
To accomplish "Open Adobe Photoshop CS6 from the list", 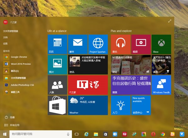I will pyautogui.click(x=22, y=85).
